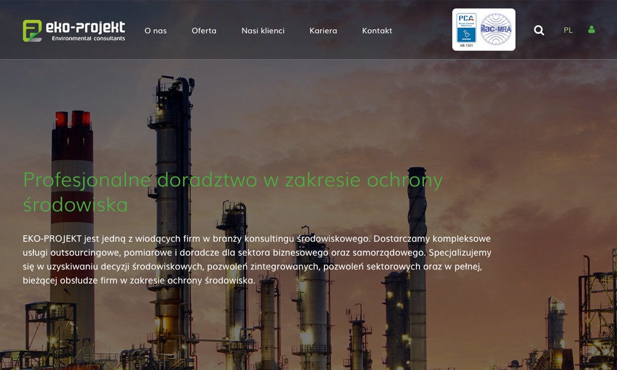Click the sunset sky in hero image
The width and height of the screenshot is (617, 370).
click(x=524, y=123)
